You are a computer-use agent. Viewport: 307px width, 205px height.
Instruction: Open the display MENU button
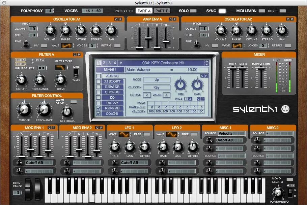click(x=110, y=70)
